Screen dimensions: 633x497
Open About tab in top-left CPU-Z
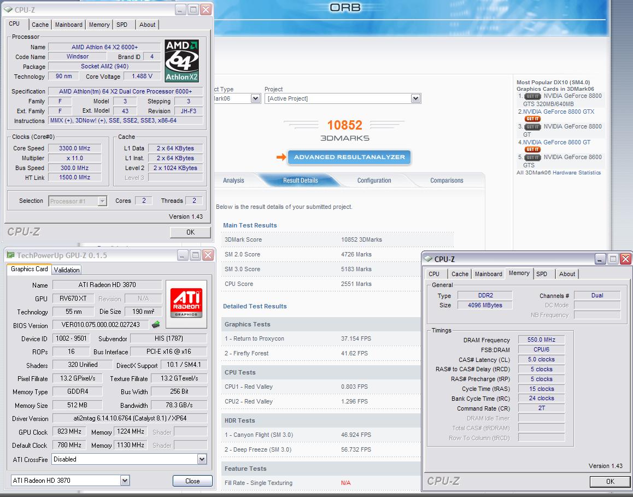pos(148,25)
